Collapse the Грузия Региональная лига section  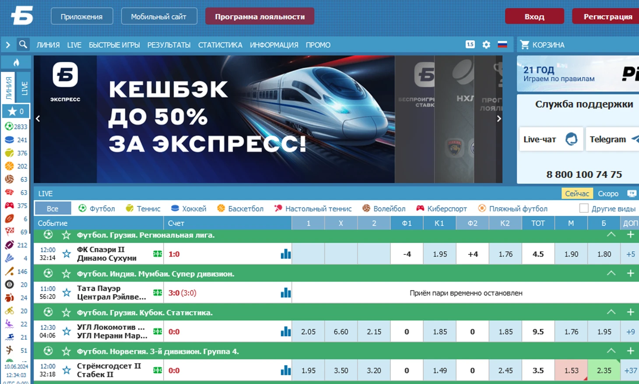pyautogui.click(x=611, y=235)
